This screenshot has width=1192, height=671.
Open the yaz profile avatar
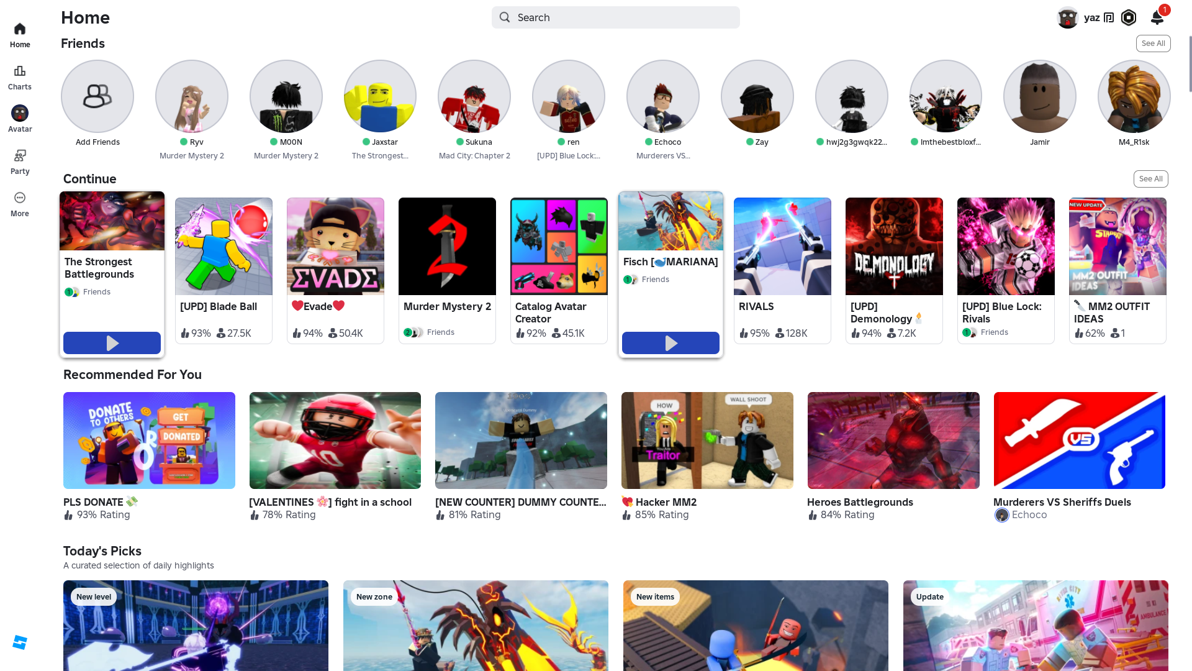(1067, 17)
